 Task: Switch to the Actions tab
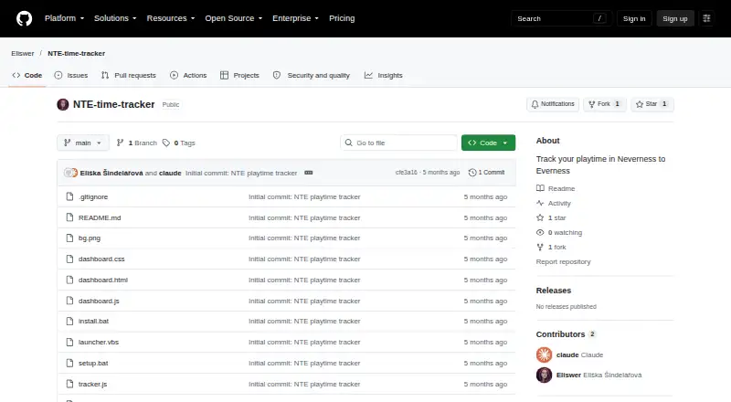coord(188,75)
